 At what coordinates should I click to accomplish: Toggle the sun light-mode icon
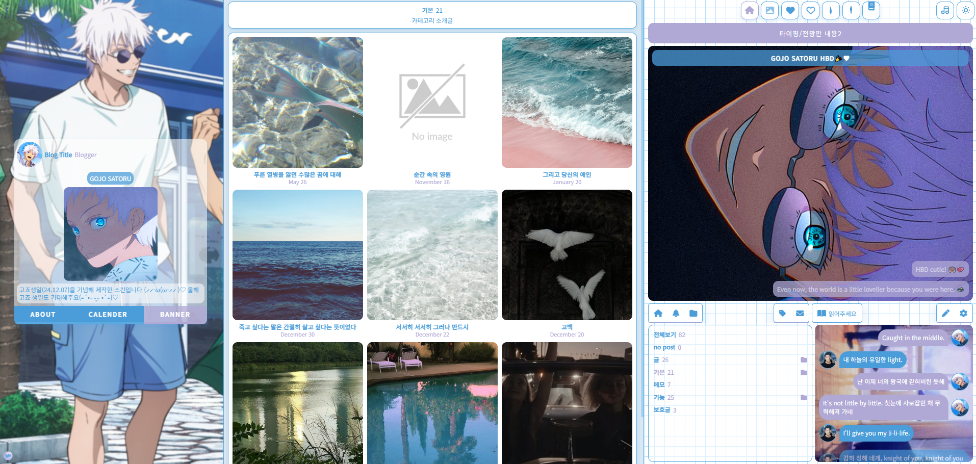coord(965,10)
